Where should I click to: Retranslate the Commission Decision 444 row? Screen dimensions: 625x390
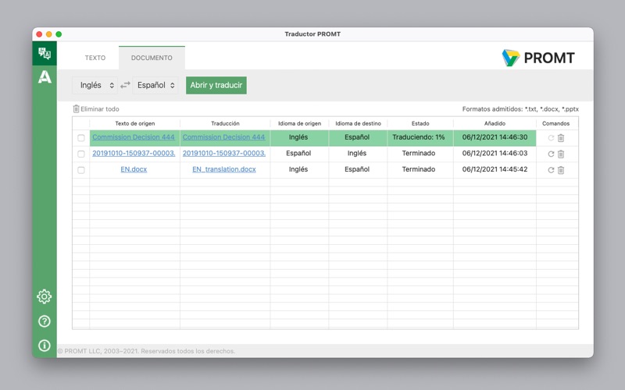pos(551,138)
